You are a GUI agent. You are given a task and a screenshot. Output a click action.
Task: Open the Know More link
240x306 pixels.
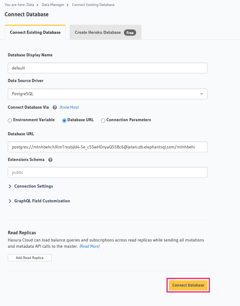pyautogui.click(x=69, y=107)
